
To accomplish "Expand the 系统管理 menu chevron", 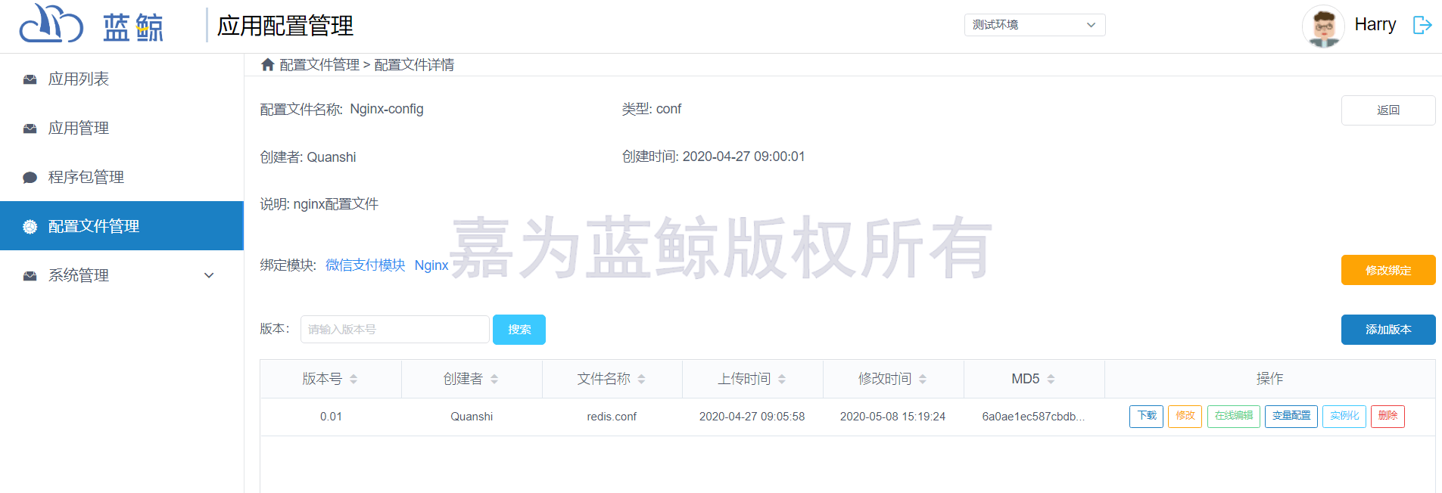I will tap(210, 275).
